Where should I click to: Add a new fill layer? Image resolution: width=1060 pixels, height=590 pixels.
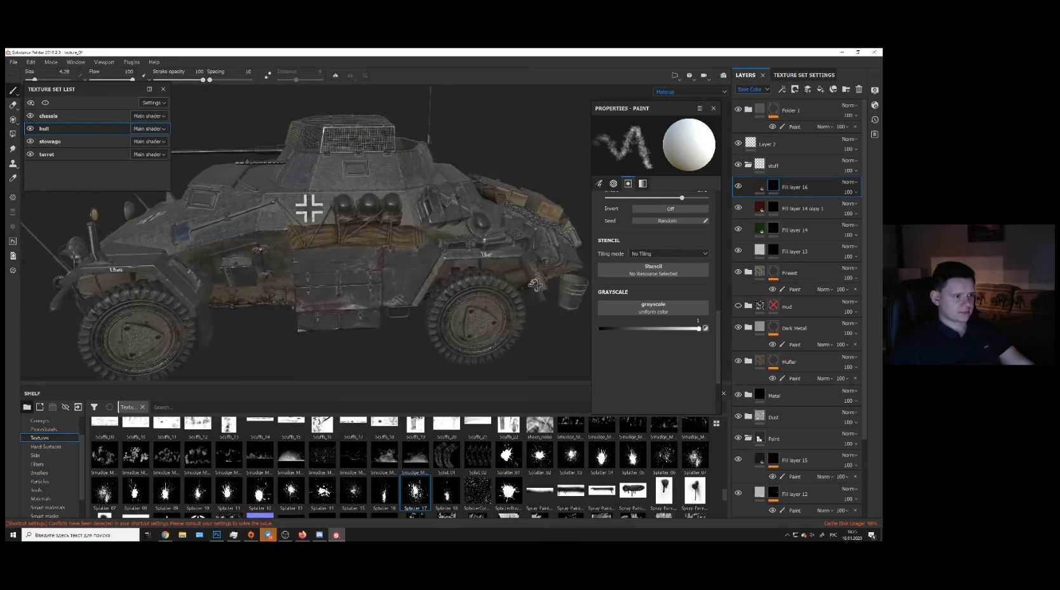820,90
